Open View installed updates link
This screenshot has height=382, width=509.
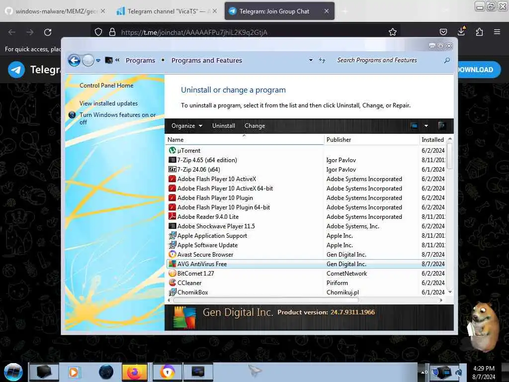point(108,103)
